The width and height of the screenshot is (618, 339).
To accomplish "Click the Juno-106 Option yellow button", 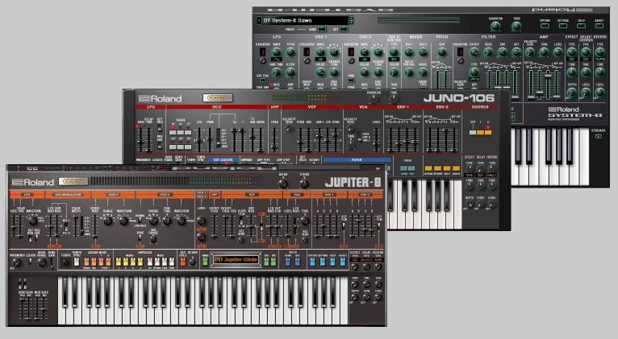I will pyautogui.click(x=428, y=168).
